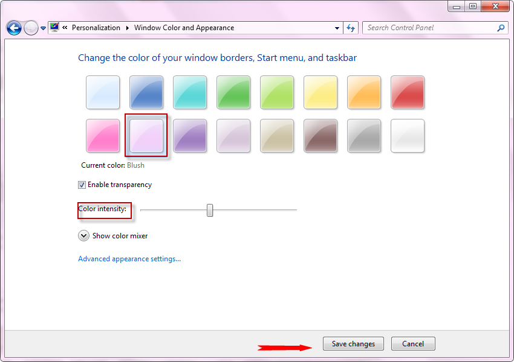Expand the Show color mixer section

(x=83, y=236)
